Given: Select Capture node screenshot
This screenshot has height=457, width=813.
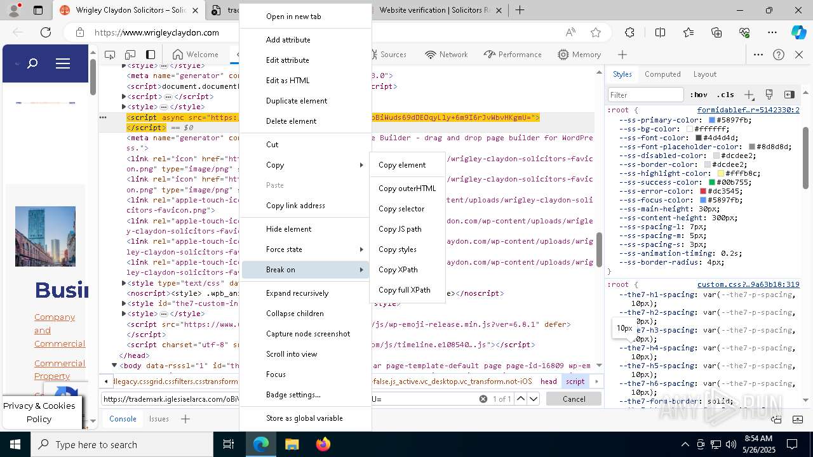Looking at the screenshot, I should pos(305,334).
